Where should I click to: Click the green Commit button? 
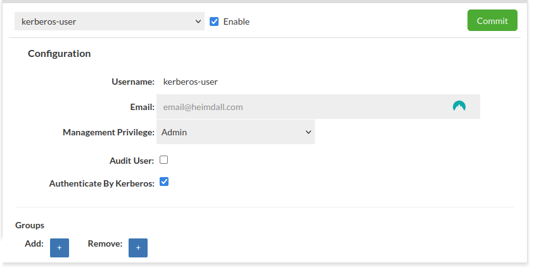pos(492,20)
